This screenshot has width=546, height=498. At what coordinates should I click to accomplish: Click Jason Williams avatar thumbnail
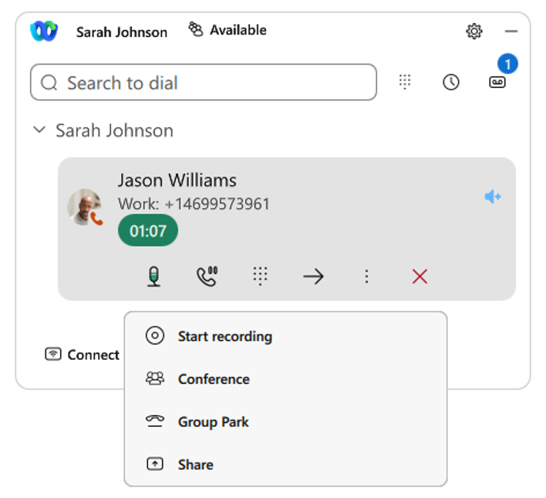[85, 207]
